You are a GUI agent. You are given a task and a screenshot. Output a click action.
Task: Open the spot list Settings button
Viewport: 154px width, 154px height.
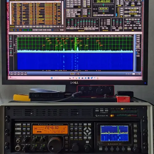point(62,30)
